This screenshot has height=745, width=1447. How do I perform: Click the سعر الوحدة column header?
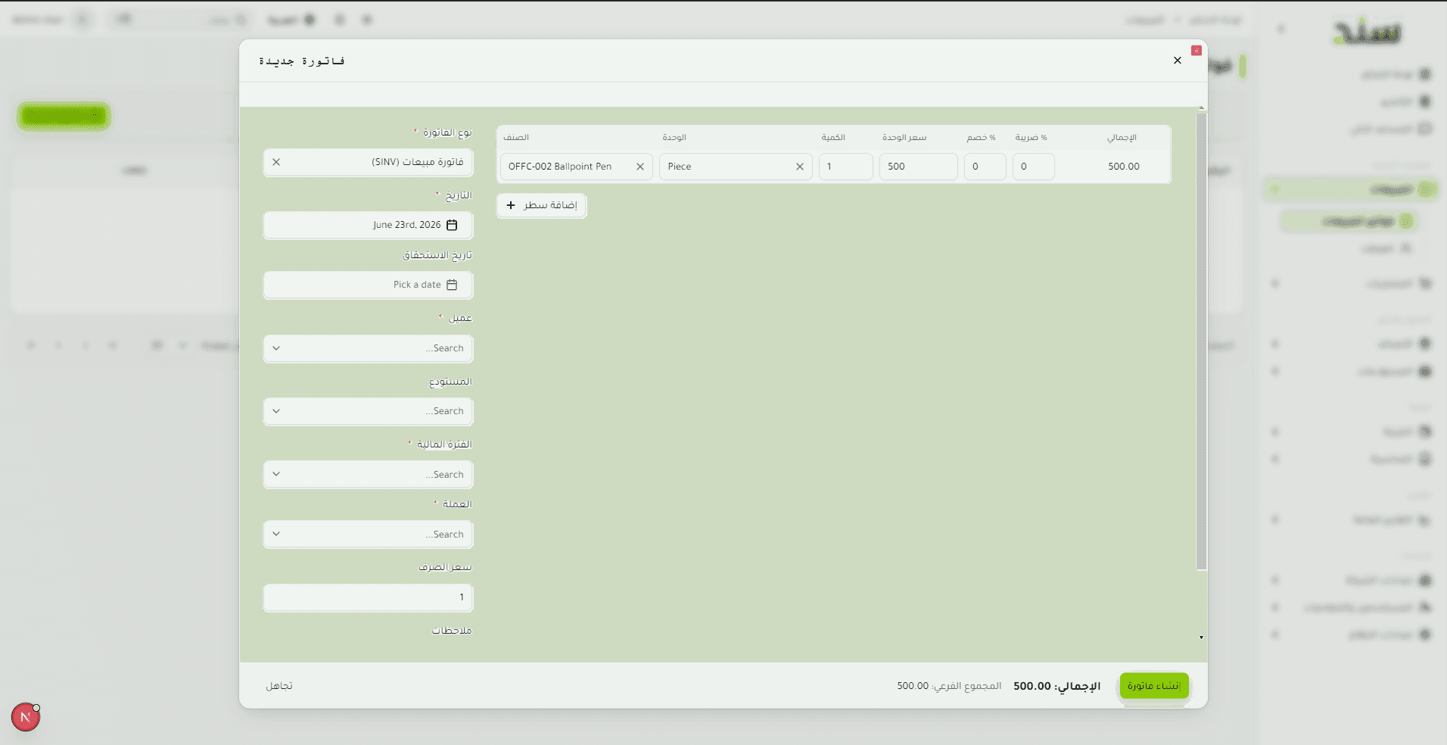pos(904,138)
